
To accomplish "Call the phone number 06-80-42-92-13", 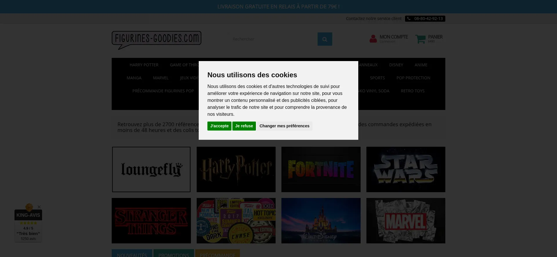I will point(425,19).
